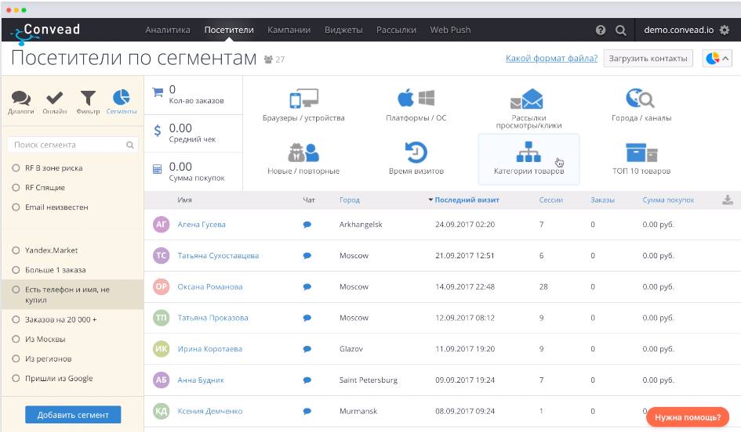Open chat bubble for Алена Гусева
This screenshot has width=741, height=432.
click(307, 225)
